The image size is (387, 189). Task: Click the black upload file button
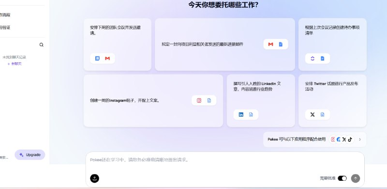pos(94,178)
